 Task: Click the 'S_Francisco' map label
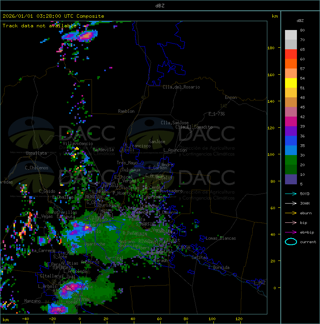coord(138,146)
